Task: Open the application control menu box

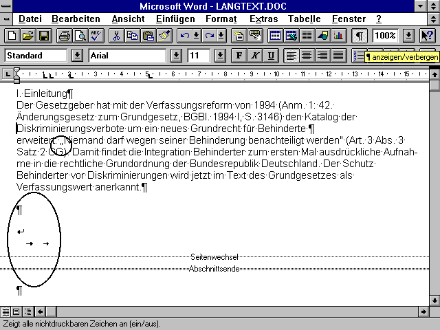Action: pos(6,6)
